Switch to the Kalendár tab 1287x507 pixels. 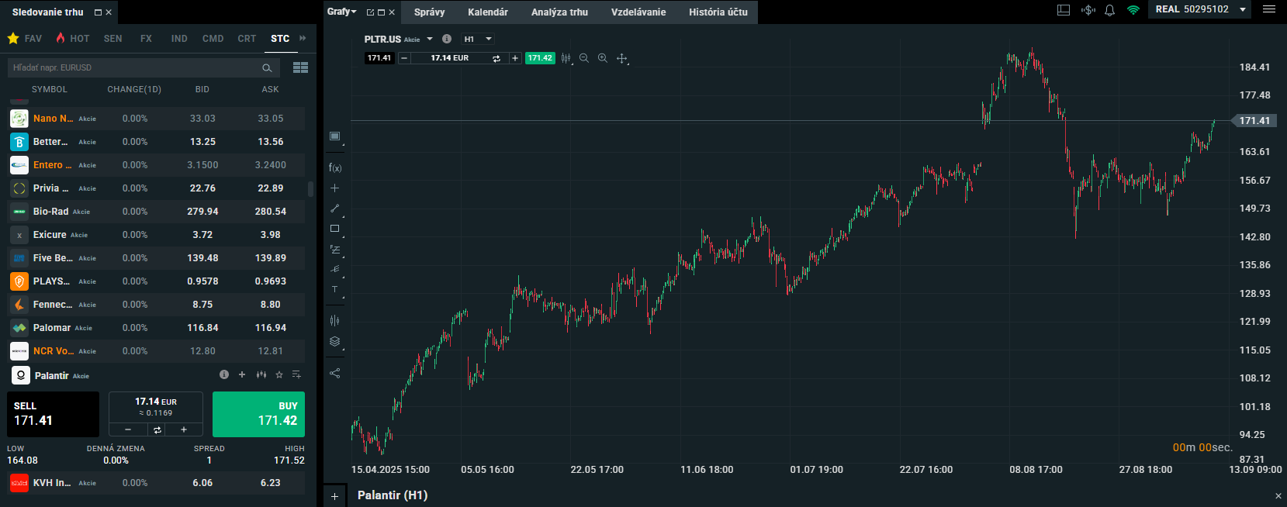tap(488, 12)
